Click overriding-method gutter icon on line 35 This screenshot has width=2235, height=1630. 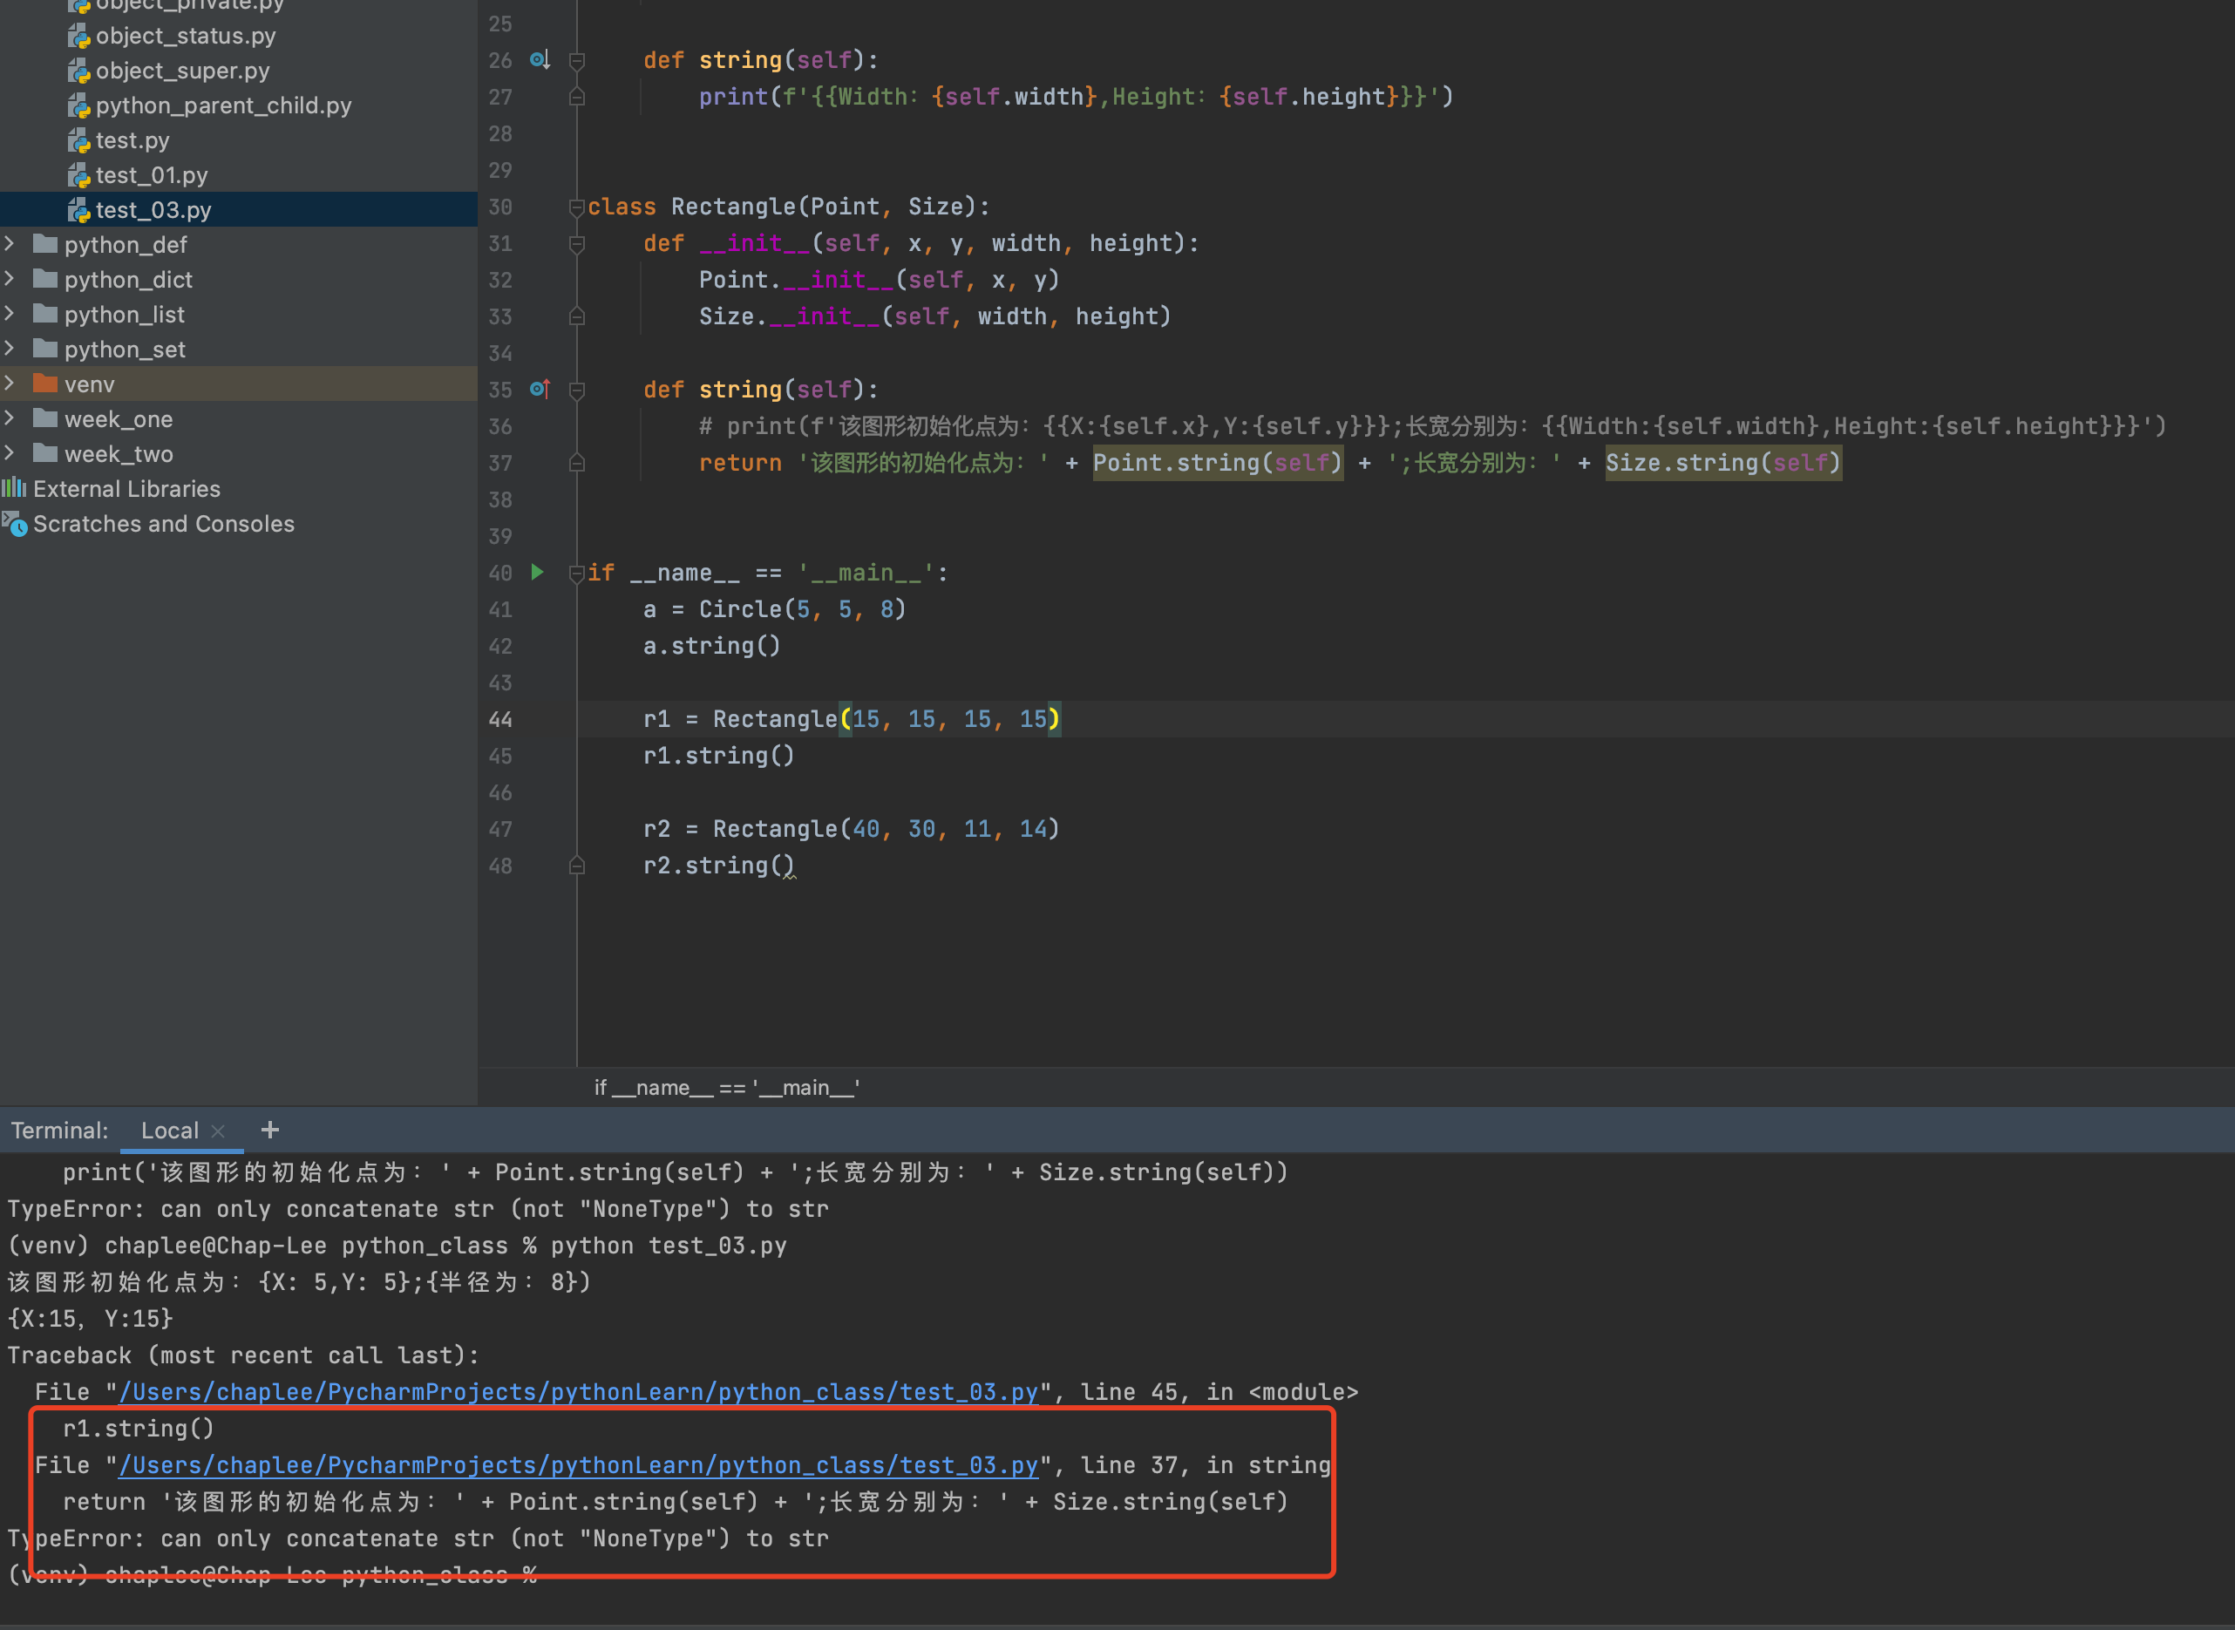pos(539,389)
